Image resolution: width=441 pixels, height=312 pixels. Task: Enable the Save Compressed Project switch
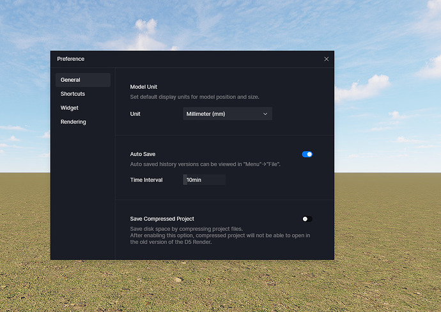pyautogui.click(x=307, y=219)
